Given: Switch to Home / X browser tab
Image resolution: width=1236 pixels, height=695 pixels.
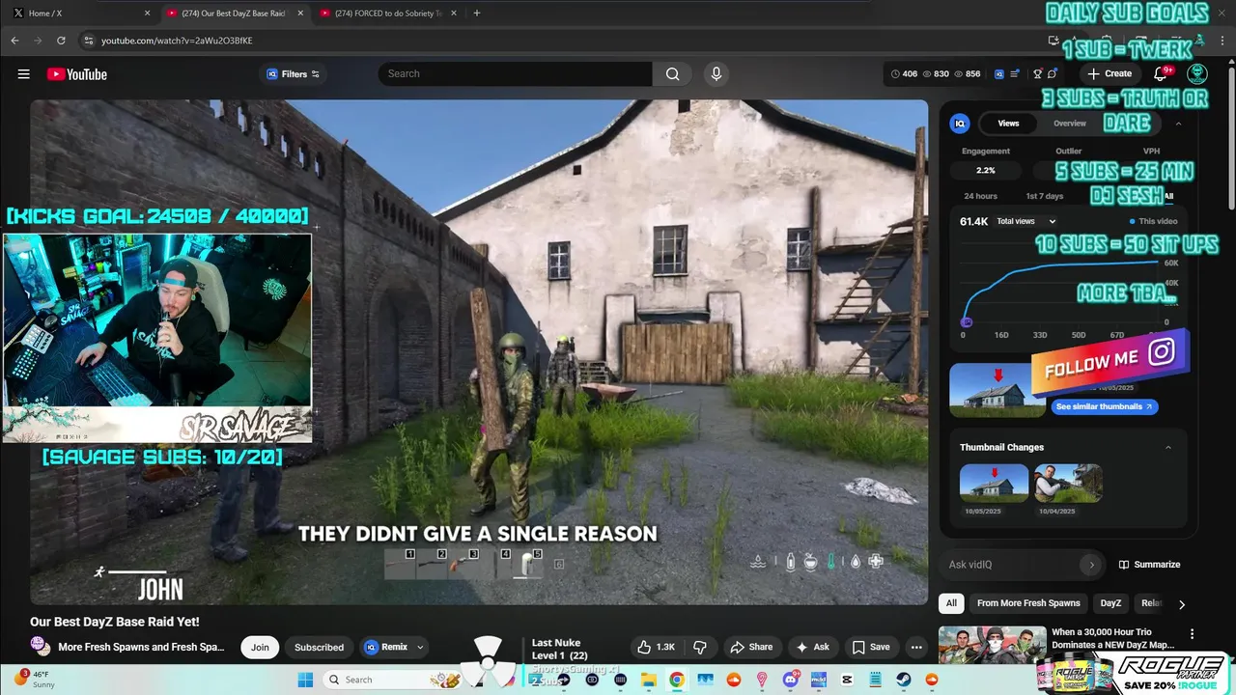Looking at the screenshot, I should click(x=79, y=14).
